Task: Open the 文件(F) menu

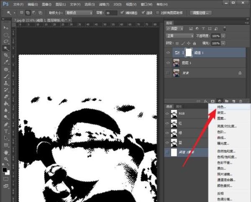Action: (18, 5)
